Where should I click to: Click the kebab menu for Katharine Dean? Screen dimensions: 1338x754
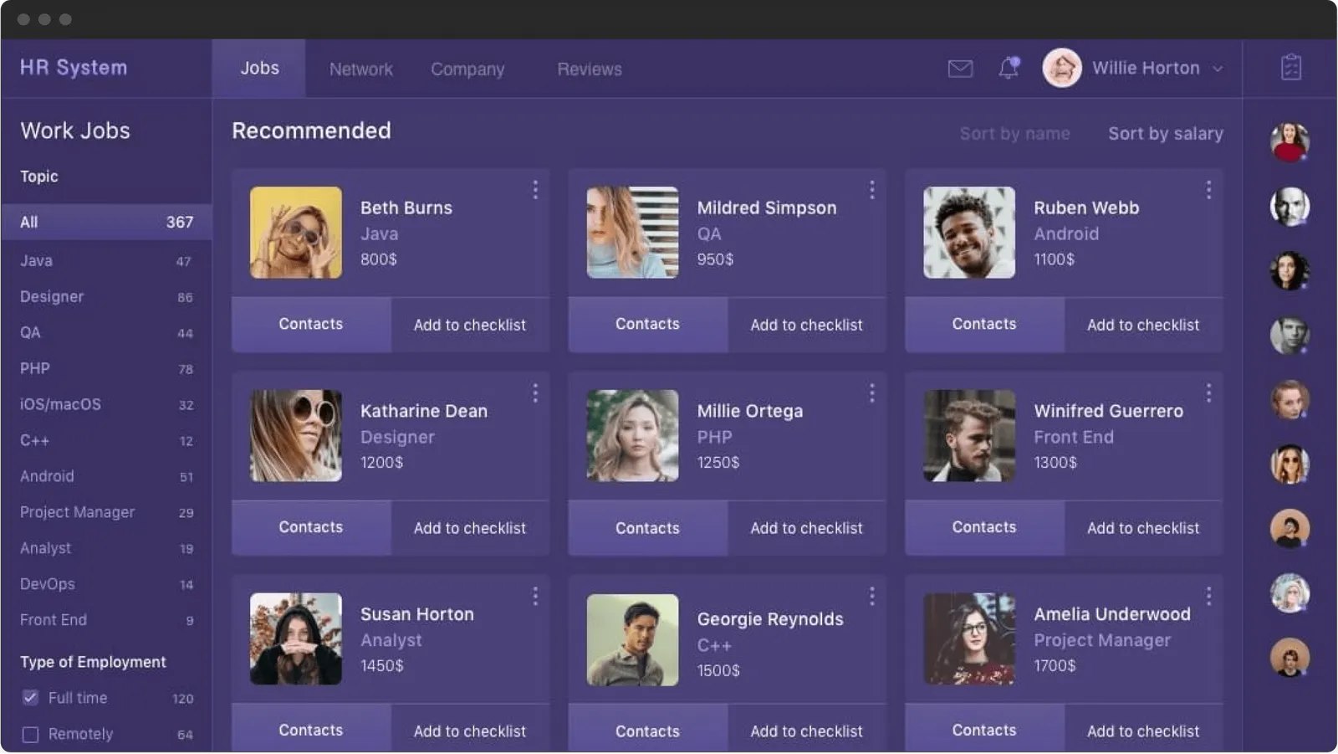click(x=535, y=393)
